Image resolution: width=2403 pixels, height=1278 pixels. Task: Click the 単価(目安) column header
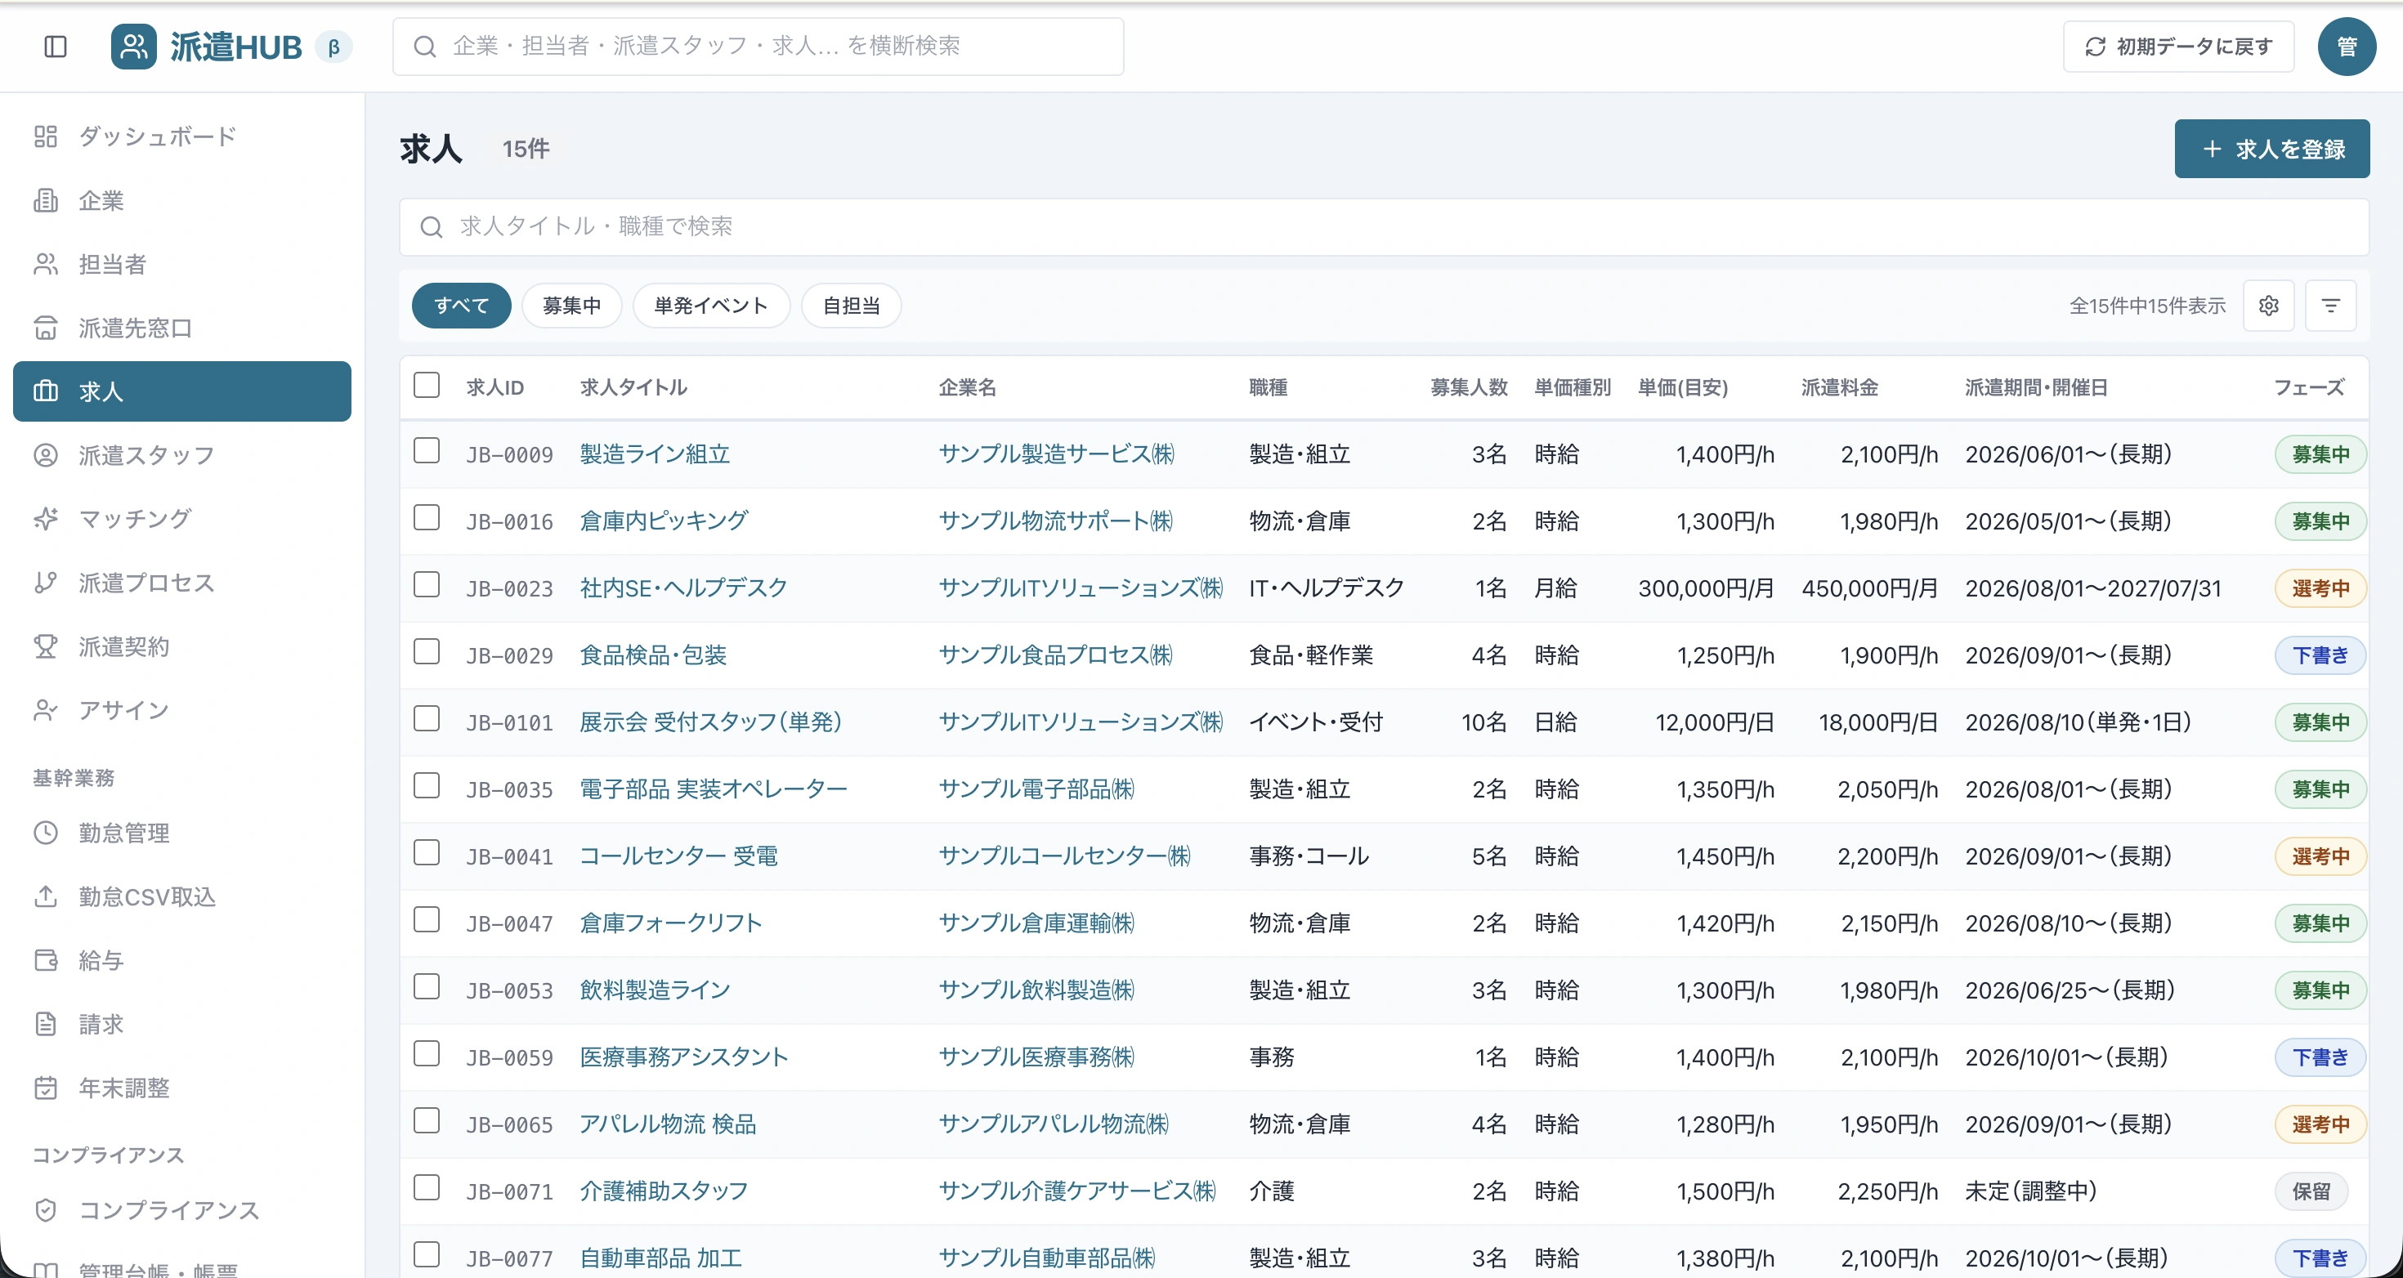[x=1683, y=387]
